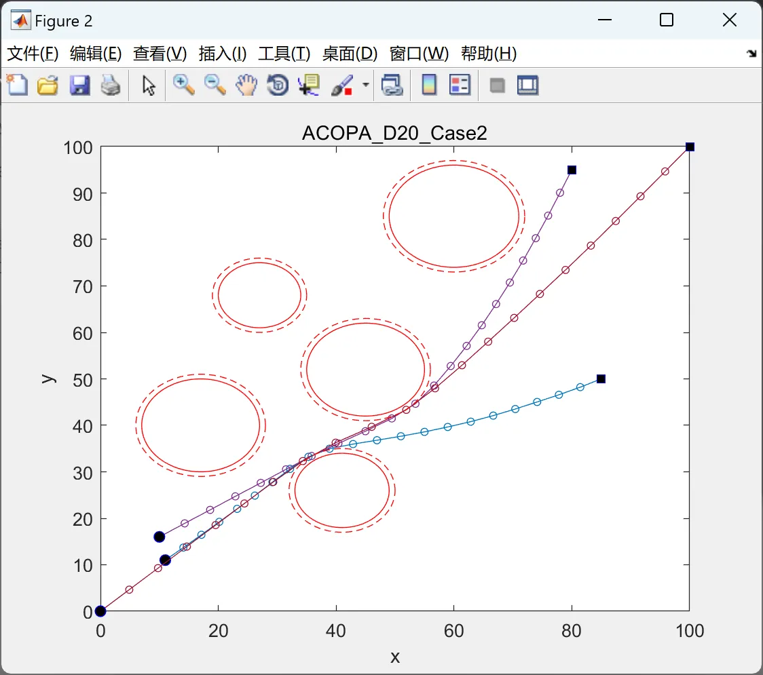Select the Brush data tool
This screenshot has width=763, height=675.
pos(342,85)
